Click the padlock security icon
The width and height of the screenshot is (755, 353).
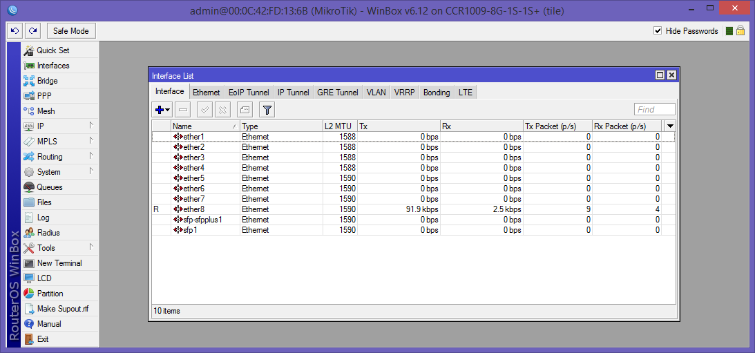(740, 31)
